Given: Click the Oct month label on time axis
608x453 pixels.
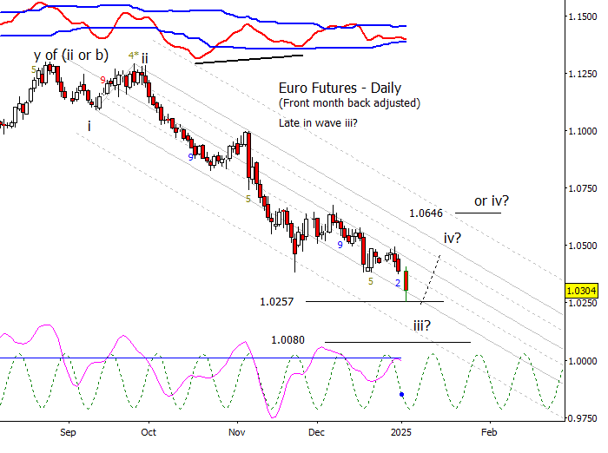Looking at the screenshot, I should coord(149,432).
